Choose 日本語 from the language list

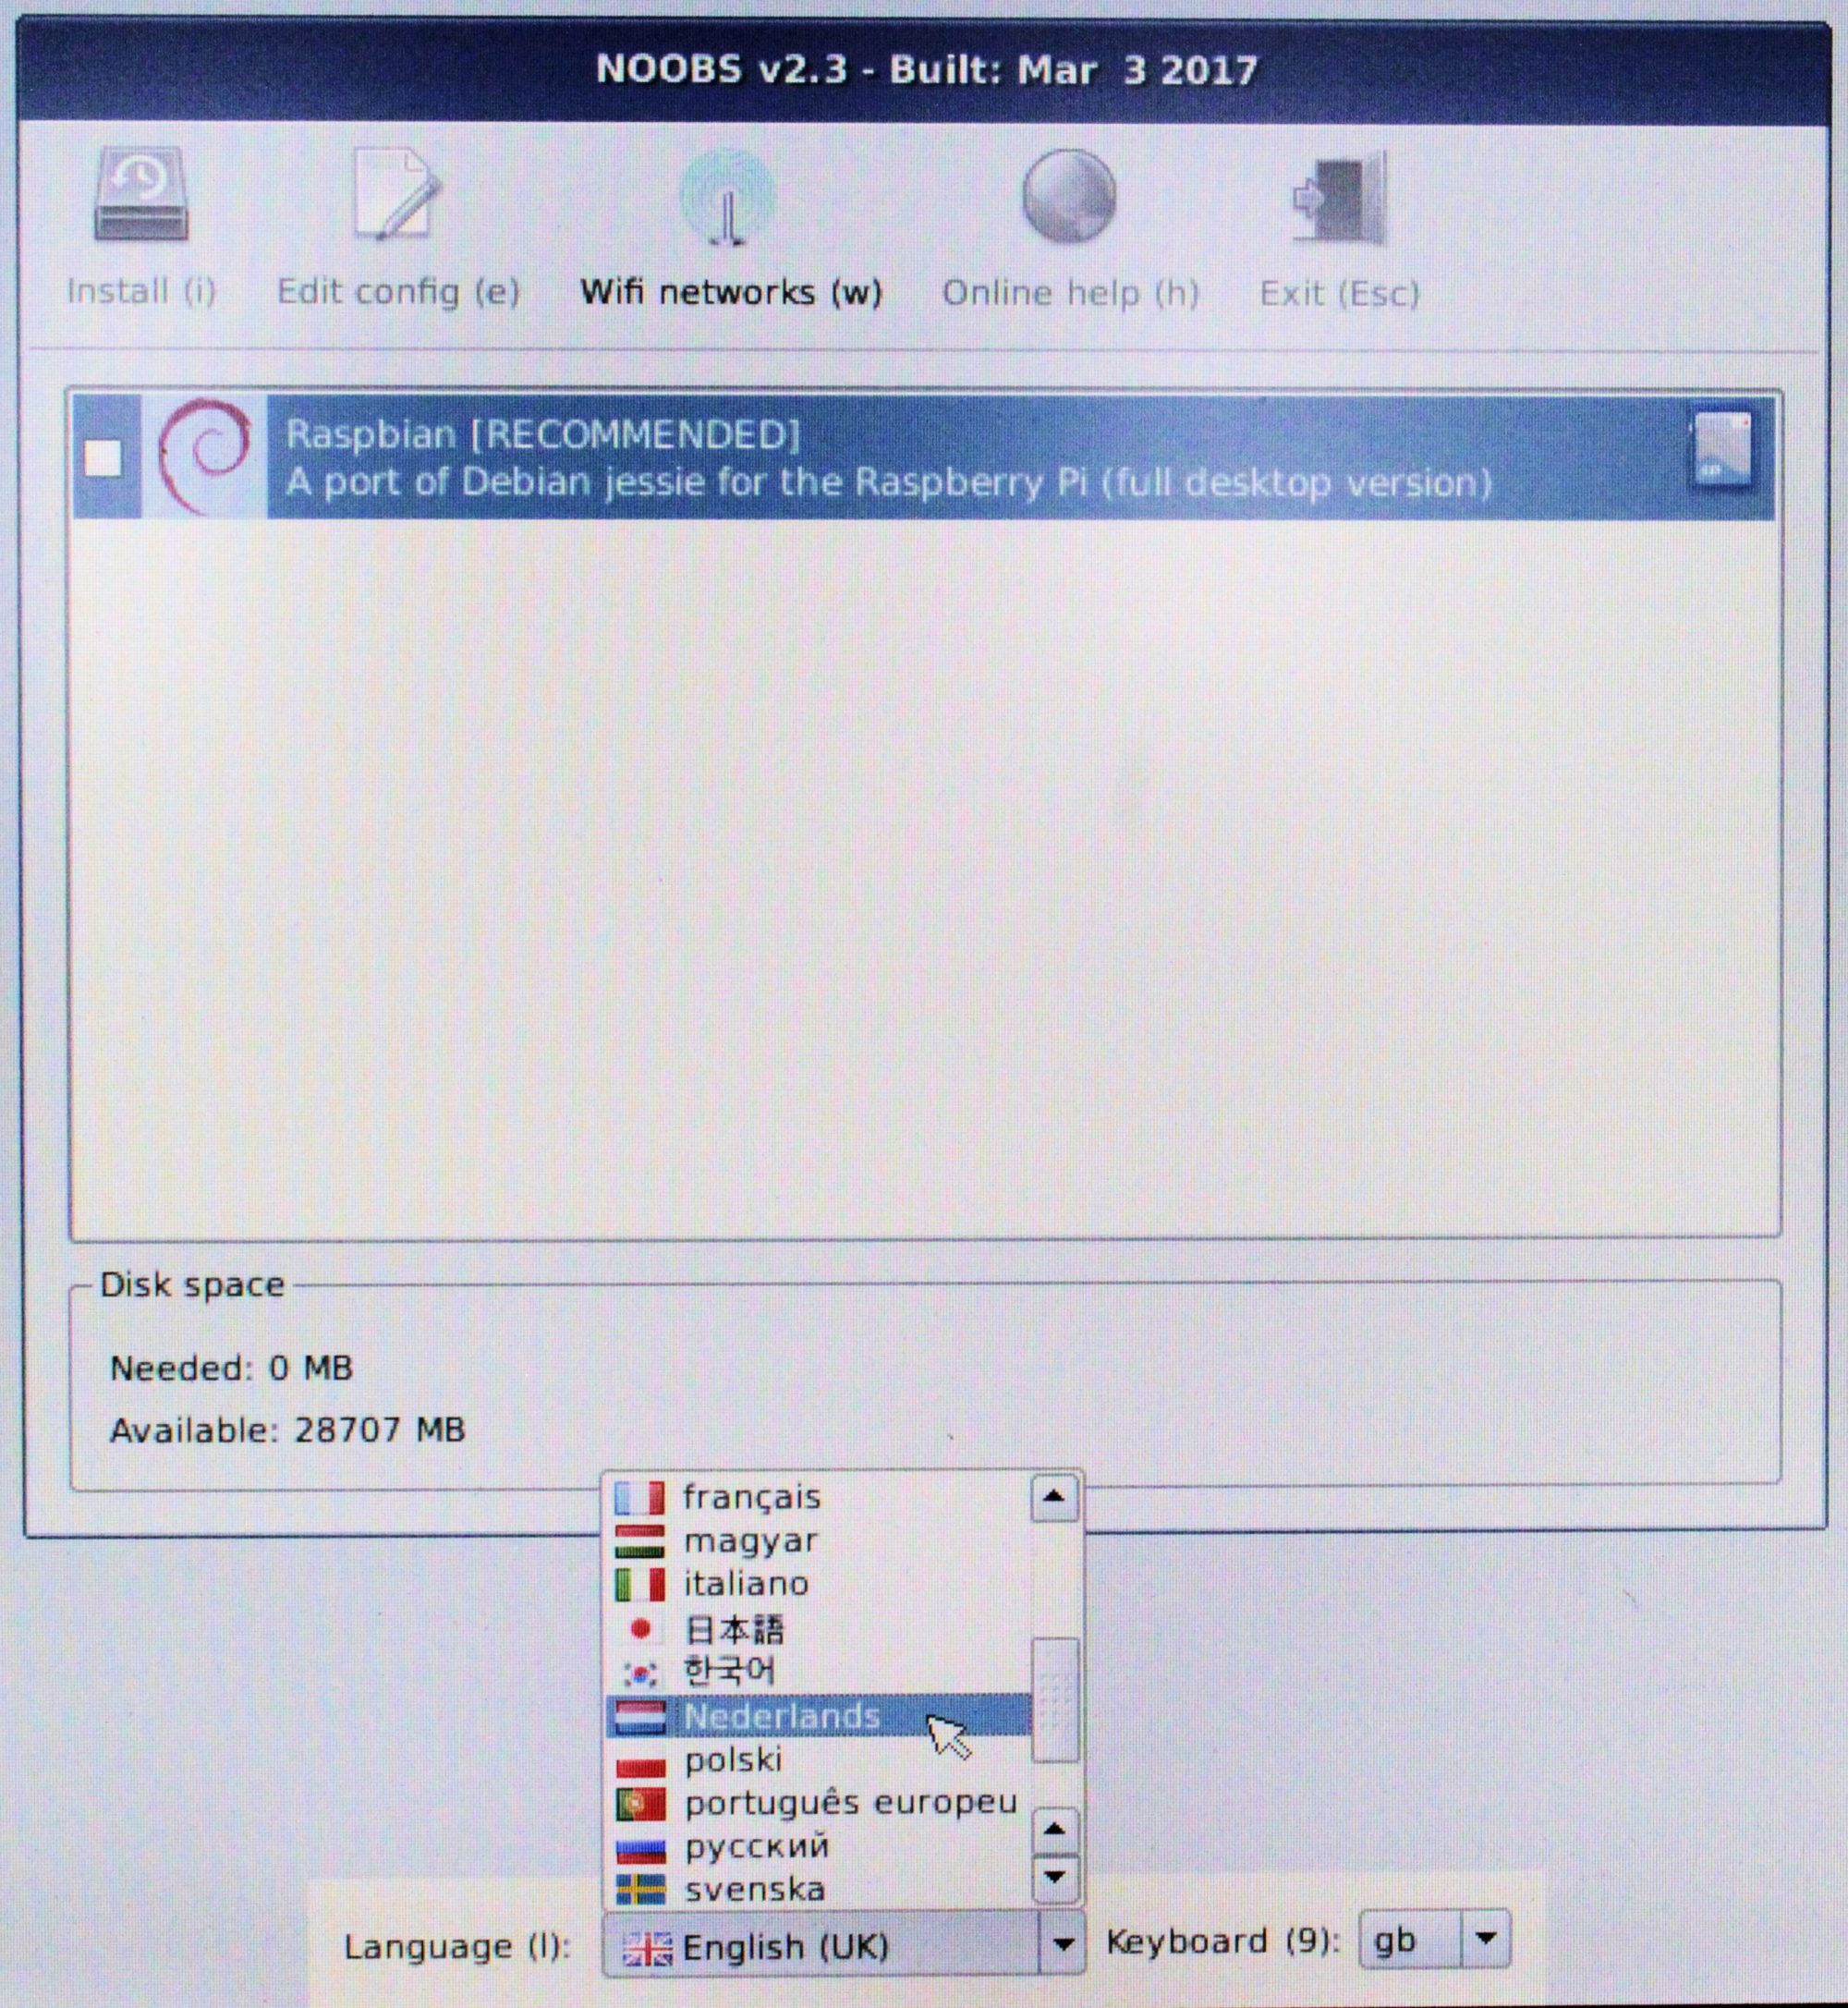point(818,1629)
